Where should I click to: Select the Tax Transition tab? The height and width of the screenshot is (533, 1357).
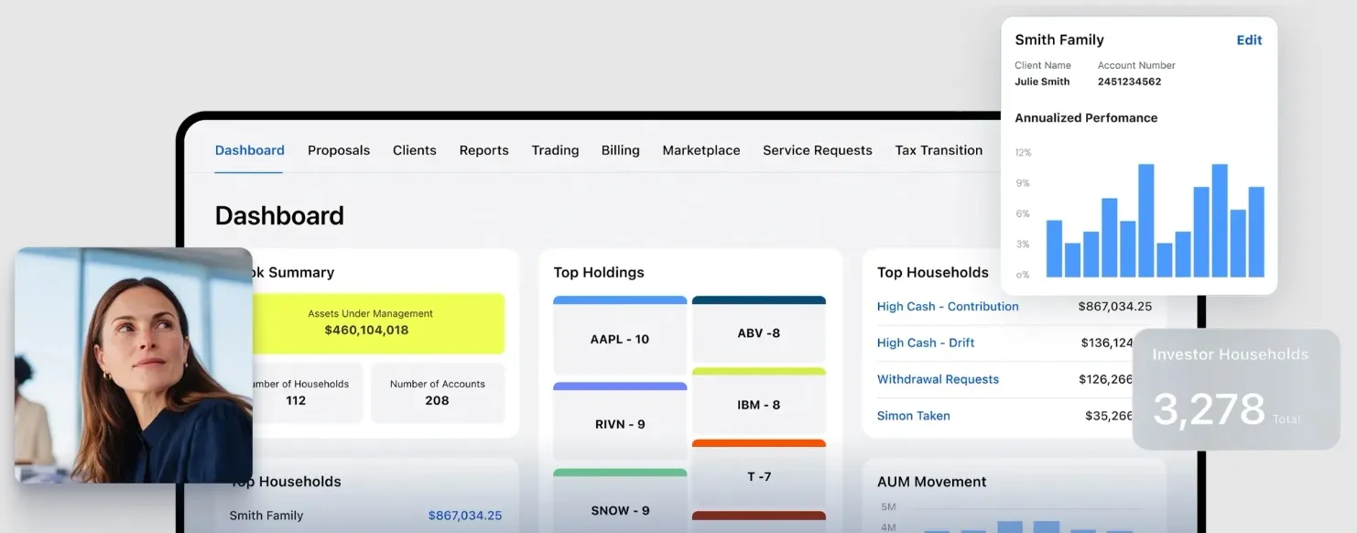click(939, 149)
